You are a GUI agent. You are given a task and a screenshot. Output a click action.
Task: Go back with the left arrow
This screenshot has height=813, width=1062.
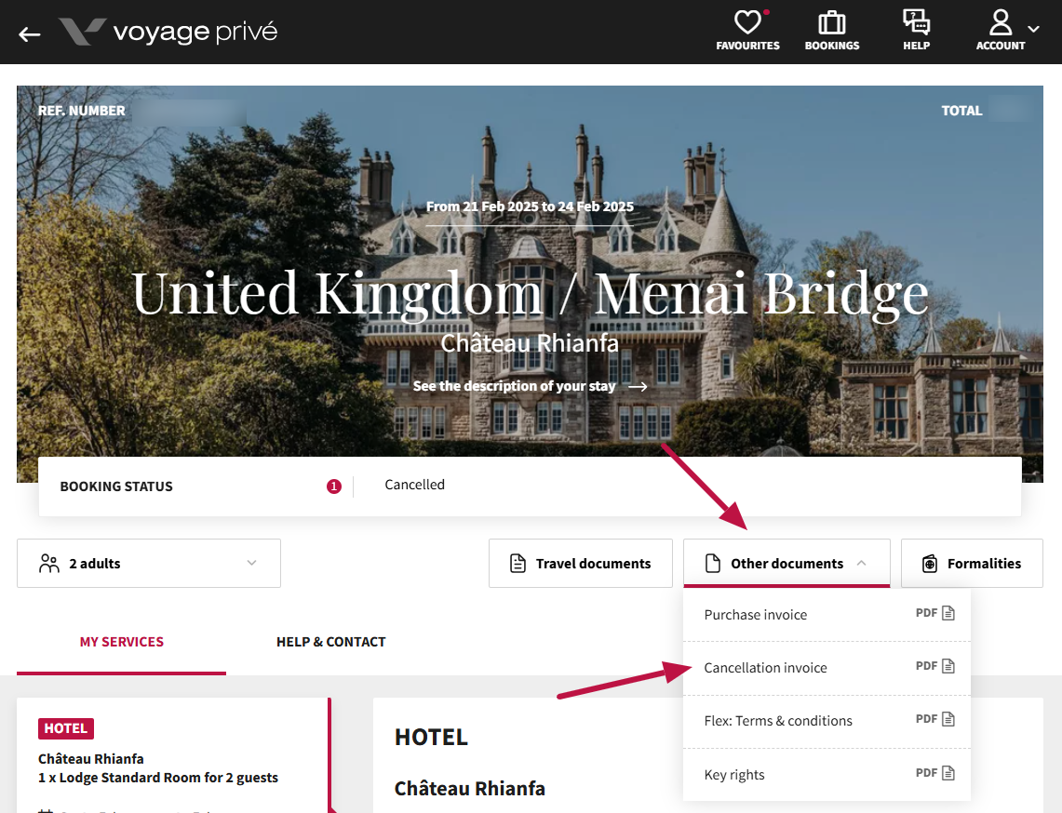point(29,33)
